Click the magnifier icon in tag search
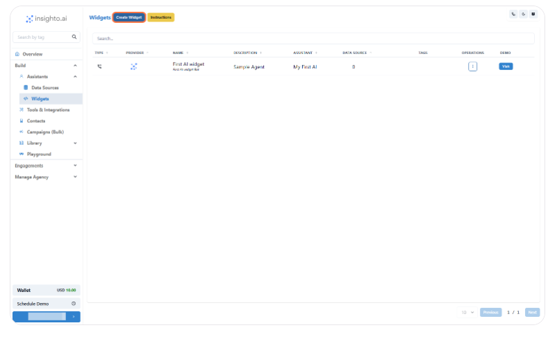This screenshot has height=339, width=557. tap(74, 37)
